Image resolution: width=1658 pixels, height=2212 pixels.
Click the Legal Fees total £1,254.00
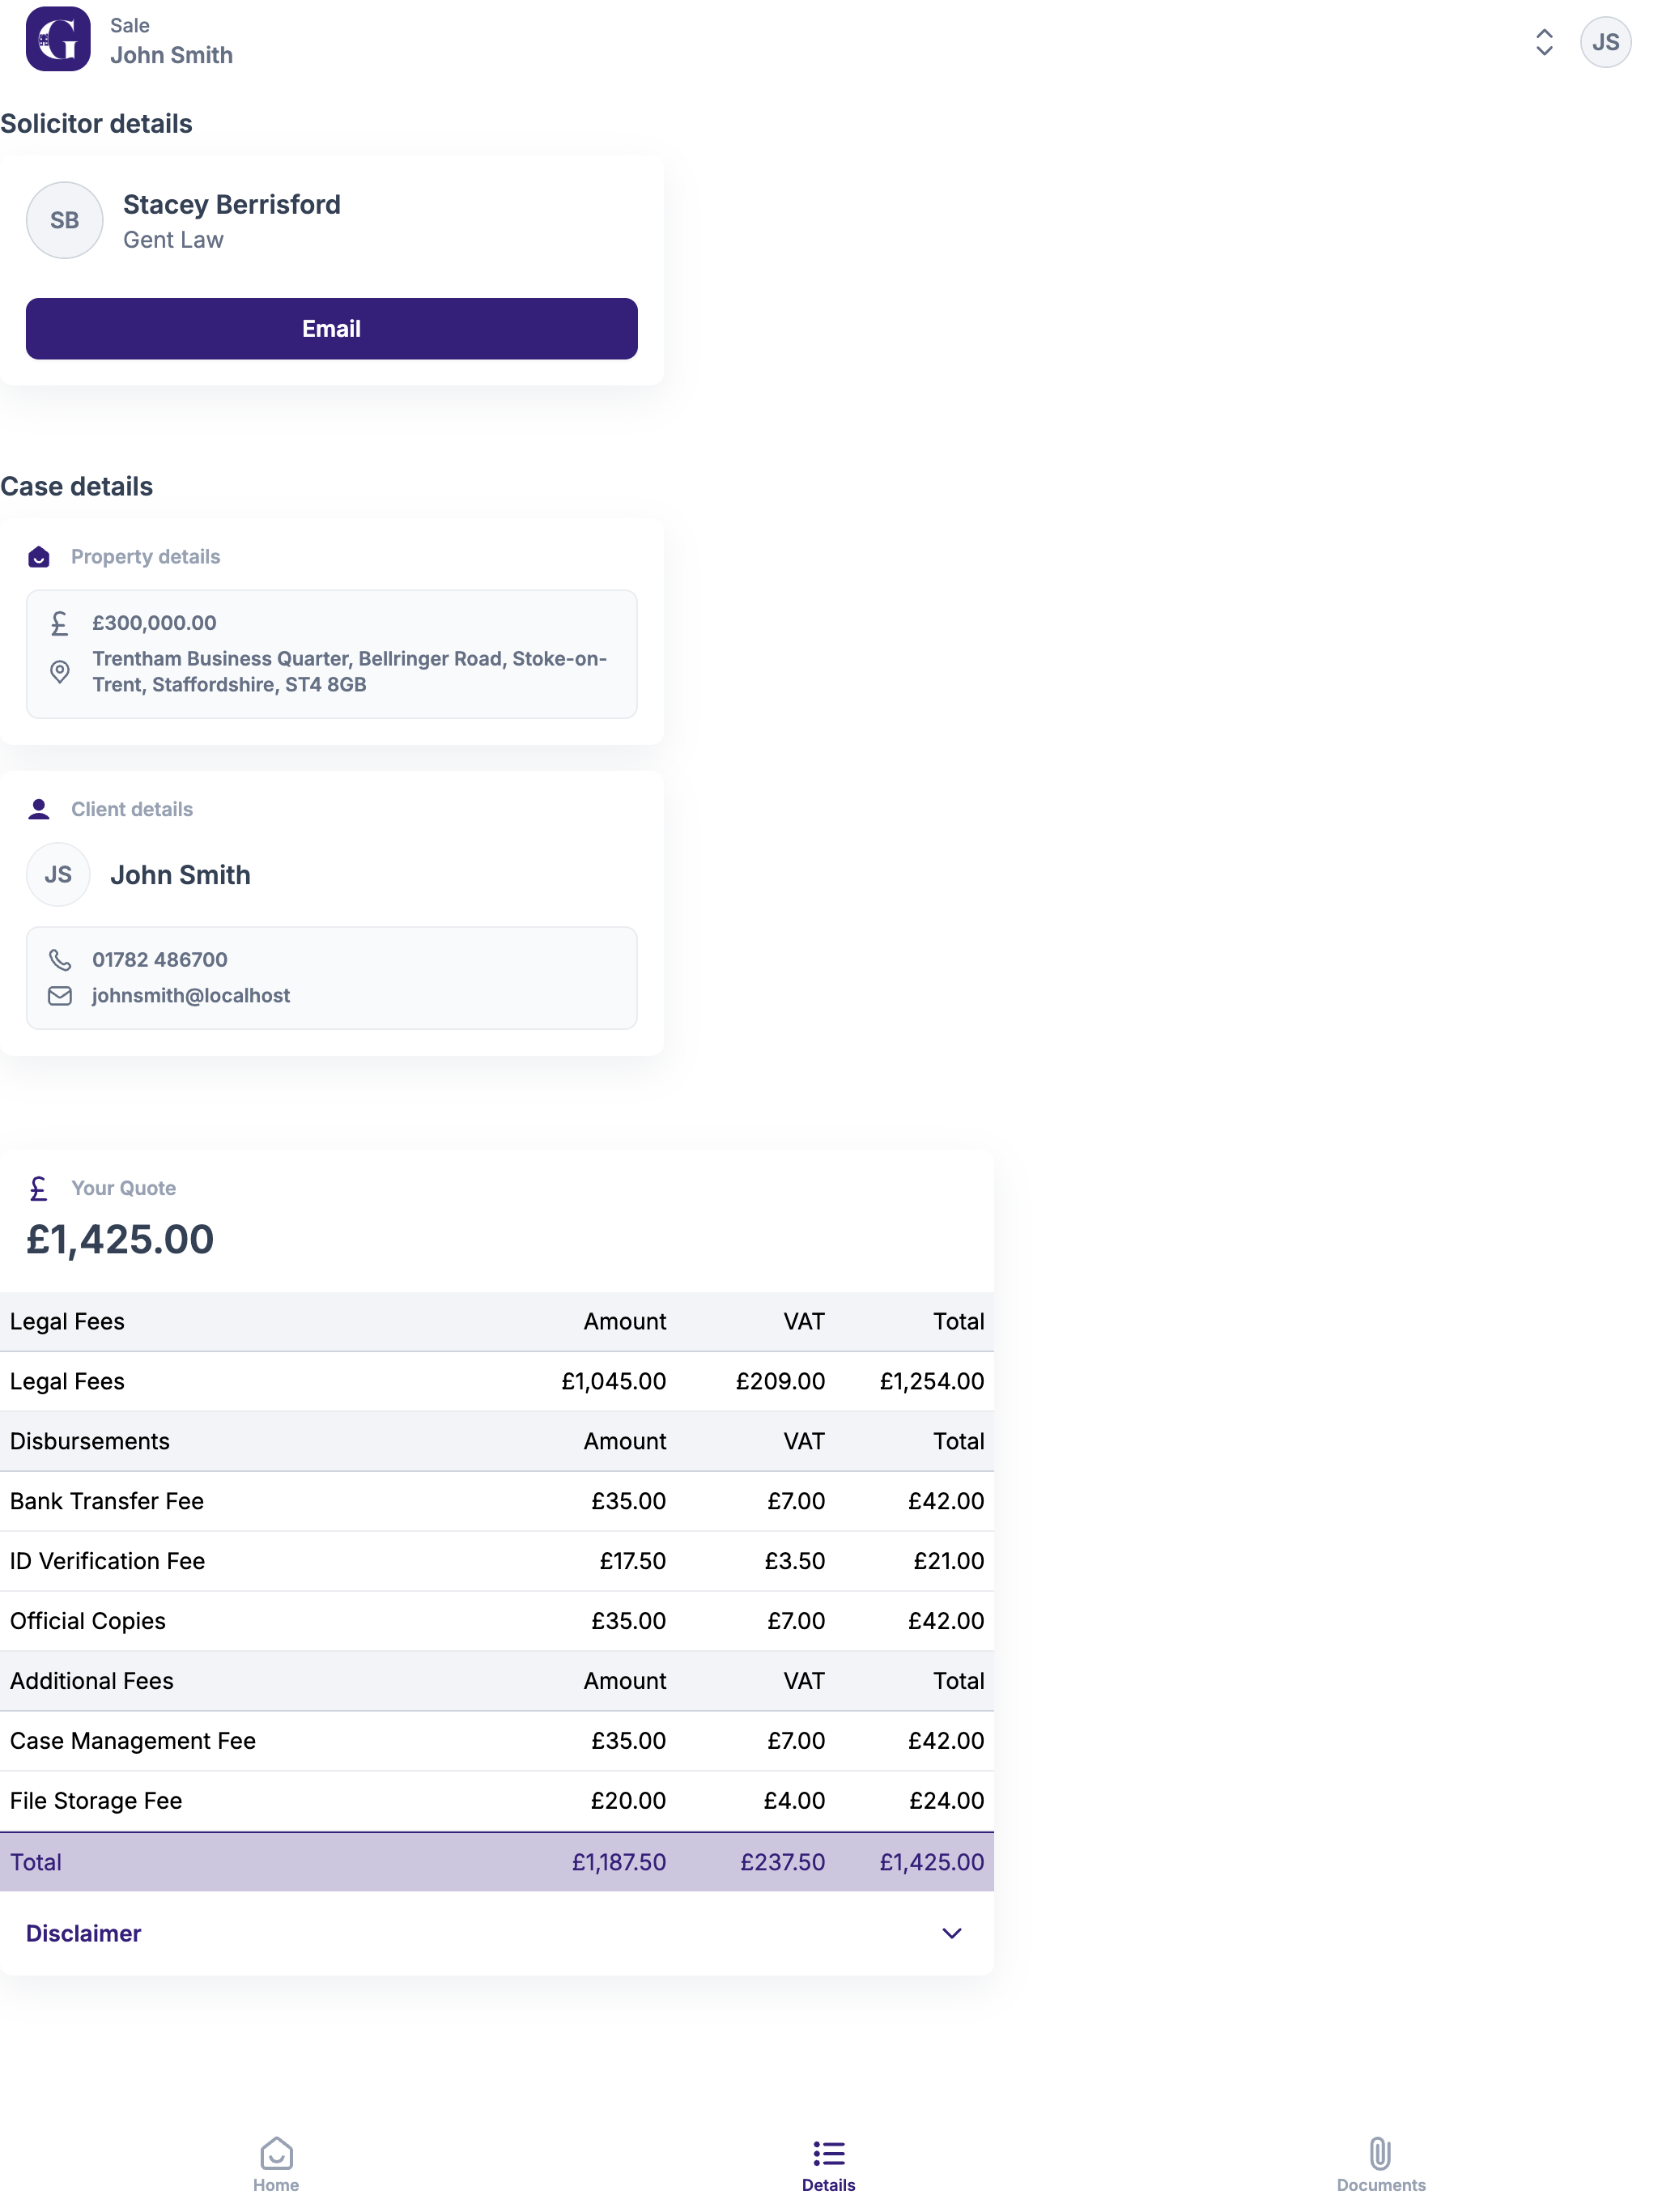click(931, 1382)
